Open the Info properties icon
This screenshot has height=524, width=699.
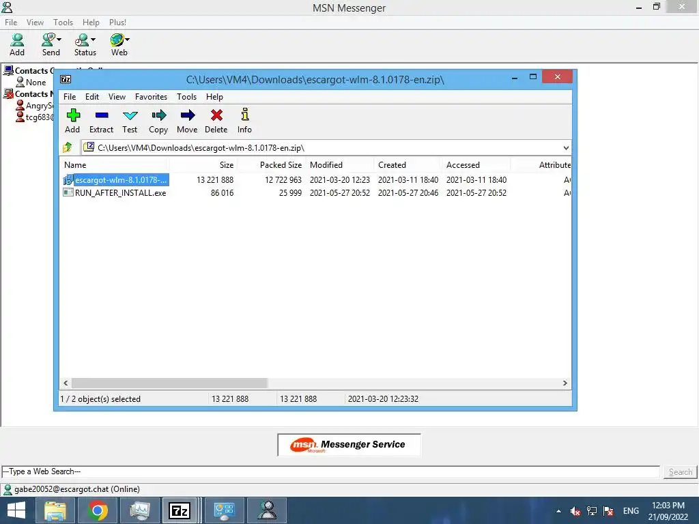[x=245, y=115]
